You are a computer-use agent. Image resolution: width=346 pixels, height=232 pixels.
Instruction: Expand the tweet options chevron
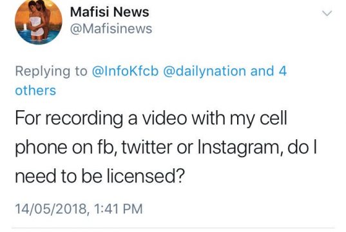click(327, 14)
